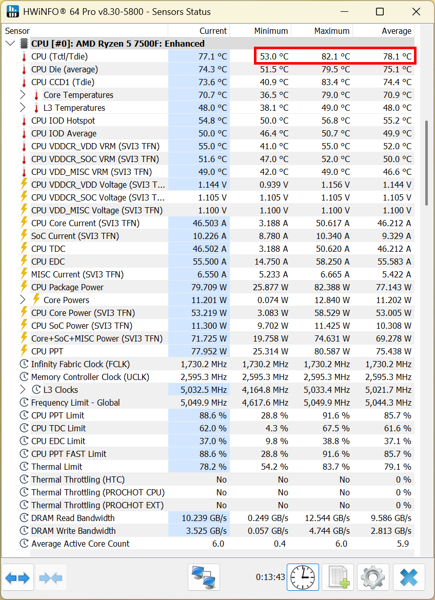Expand the Core Temperatures row

(23, 95)
